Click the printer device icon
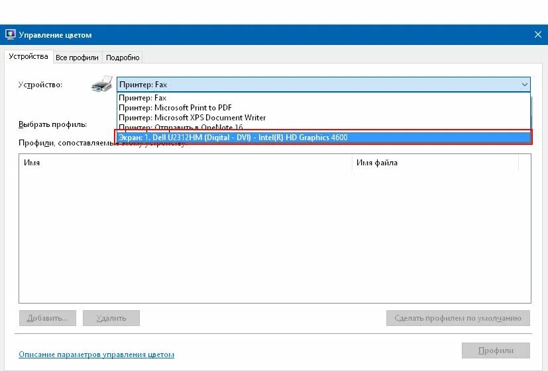548x371 pixels. coord(102,84)
